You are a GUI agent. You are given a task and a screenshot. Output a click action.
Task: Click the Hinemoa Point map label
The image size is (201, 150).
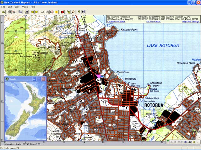click(186, 63)
